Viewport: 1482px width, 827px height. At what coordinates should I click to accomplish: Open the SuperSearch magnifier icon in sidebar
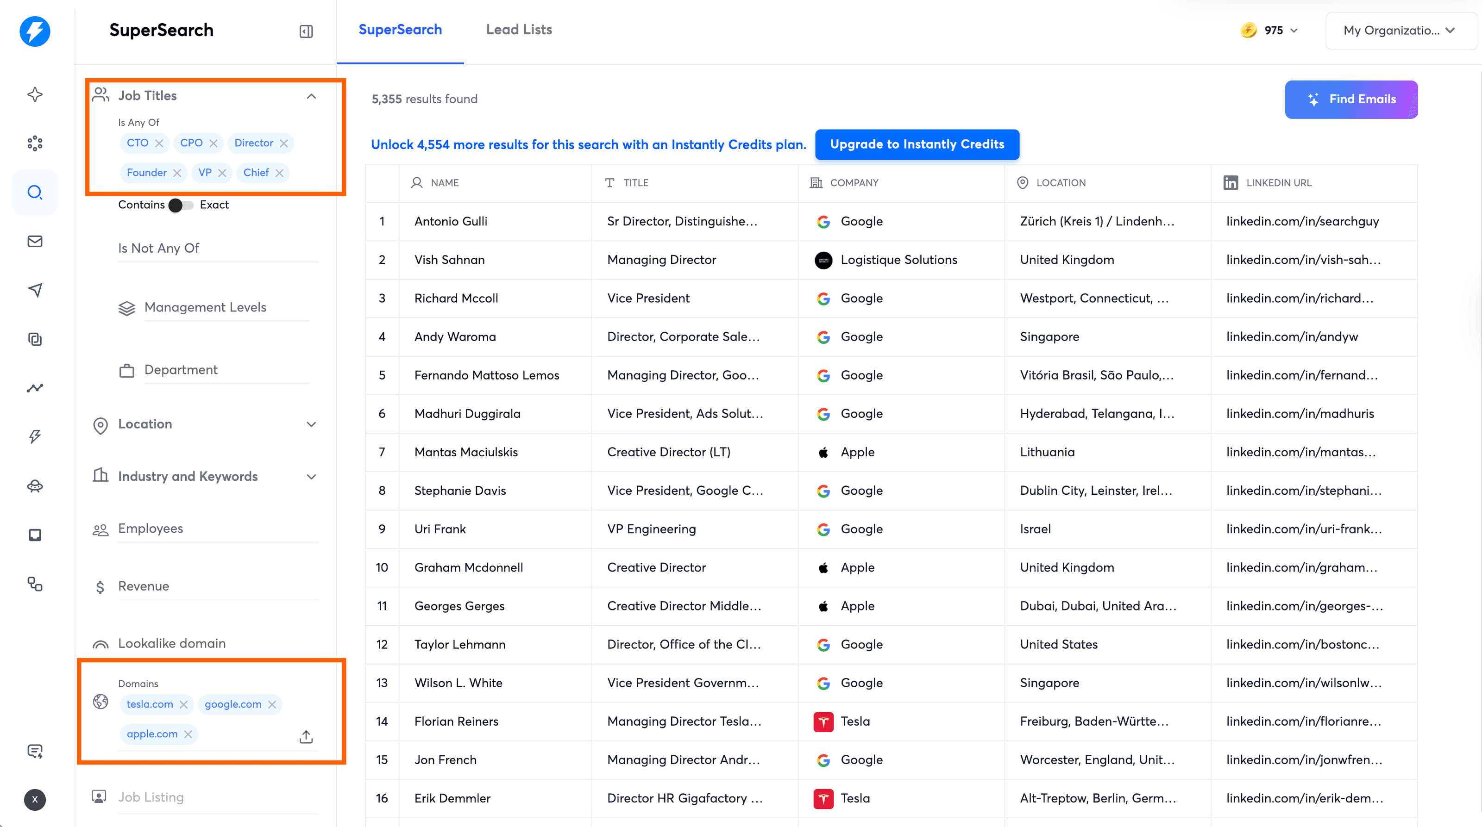click(x=35, y=192)
